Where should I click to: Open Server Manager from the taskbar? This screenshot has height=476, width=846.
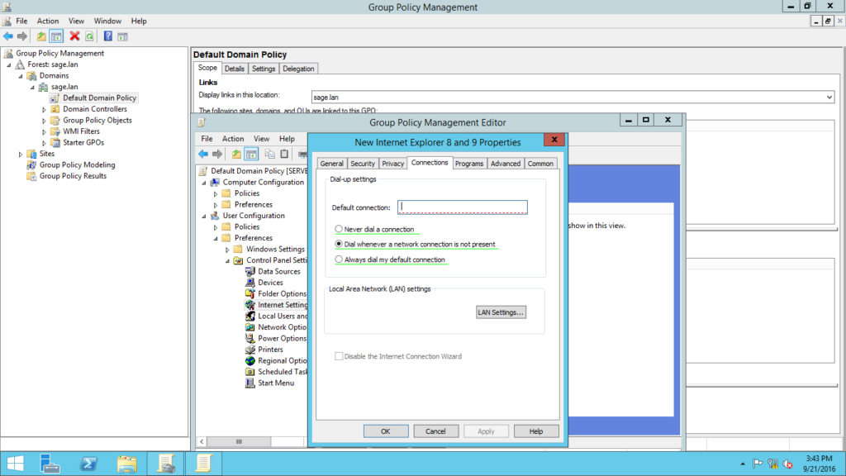point(50,463)
